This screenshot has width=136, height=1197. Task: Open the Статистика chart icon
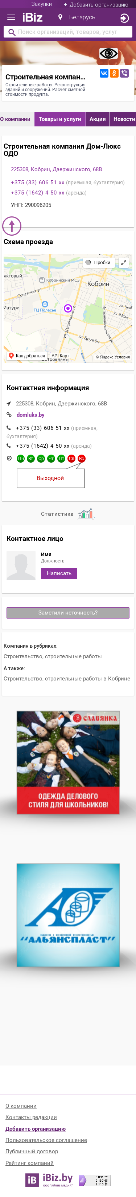pos(86,514)
